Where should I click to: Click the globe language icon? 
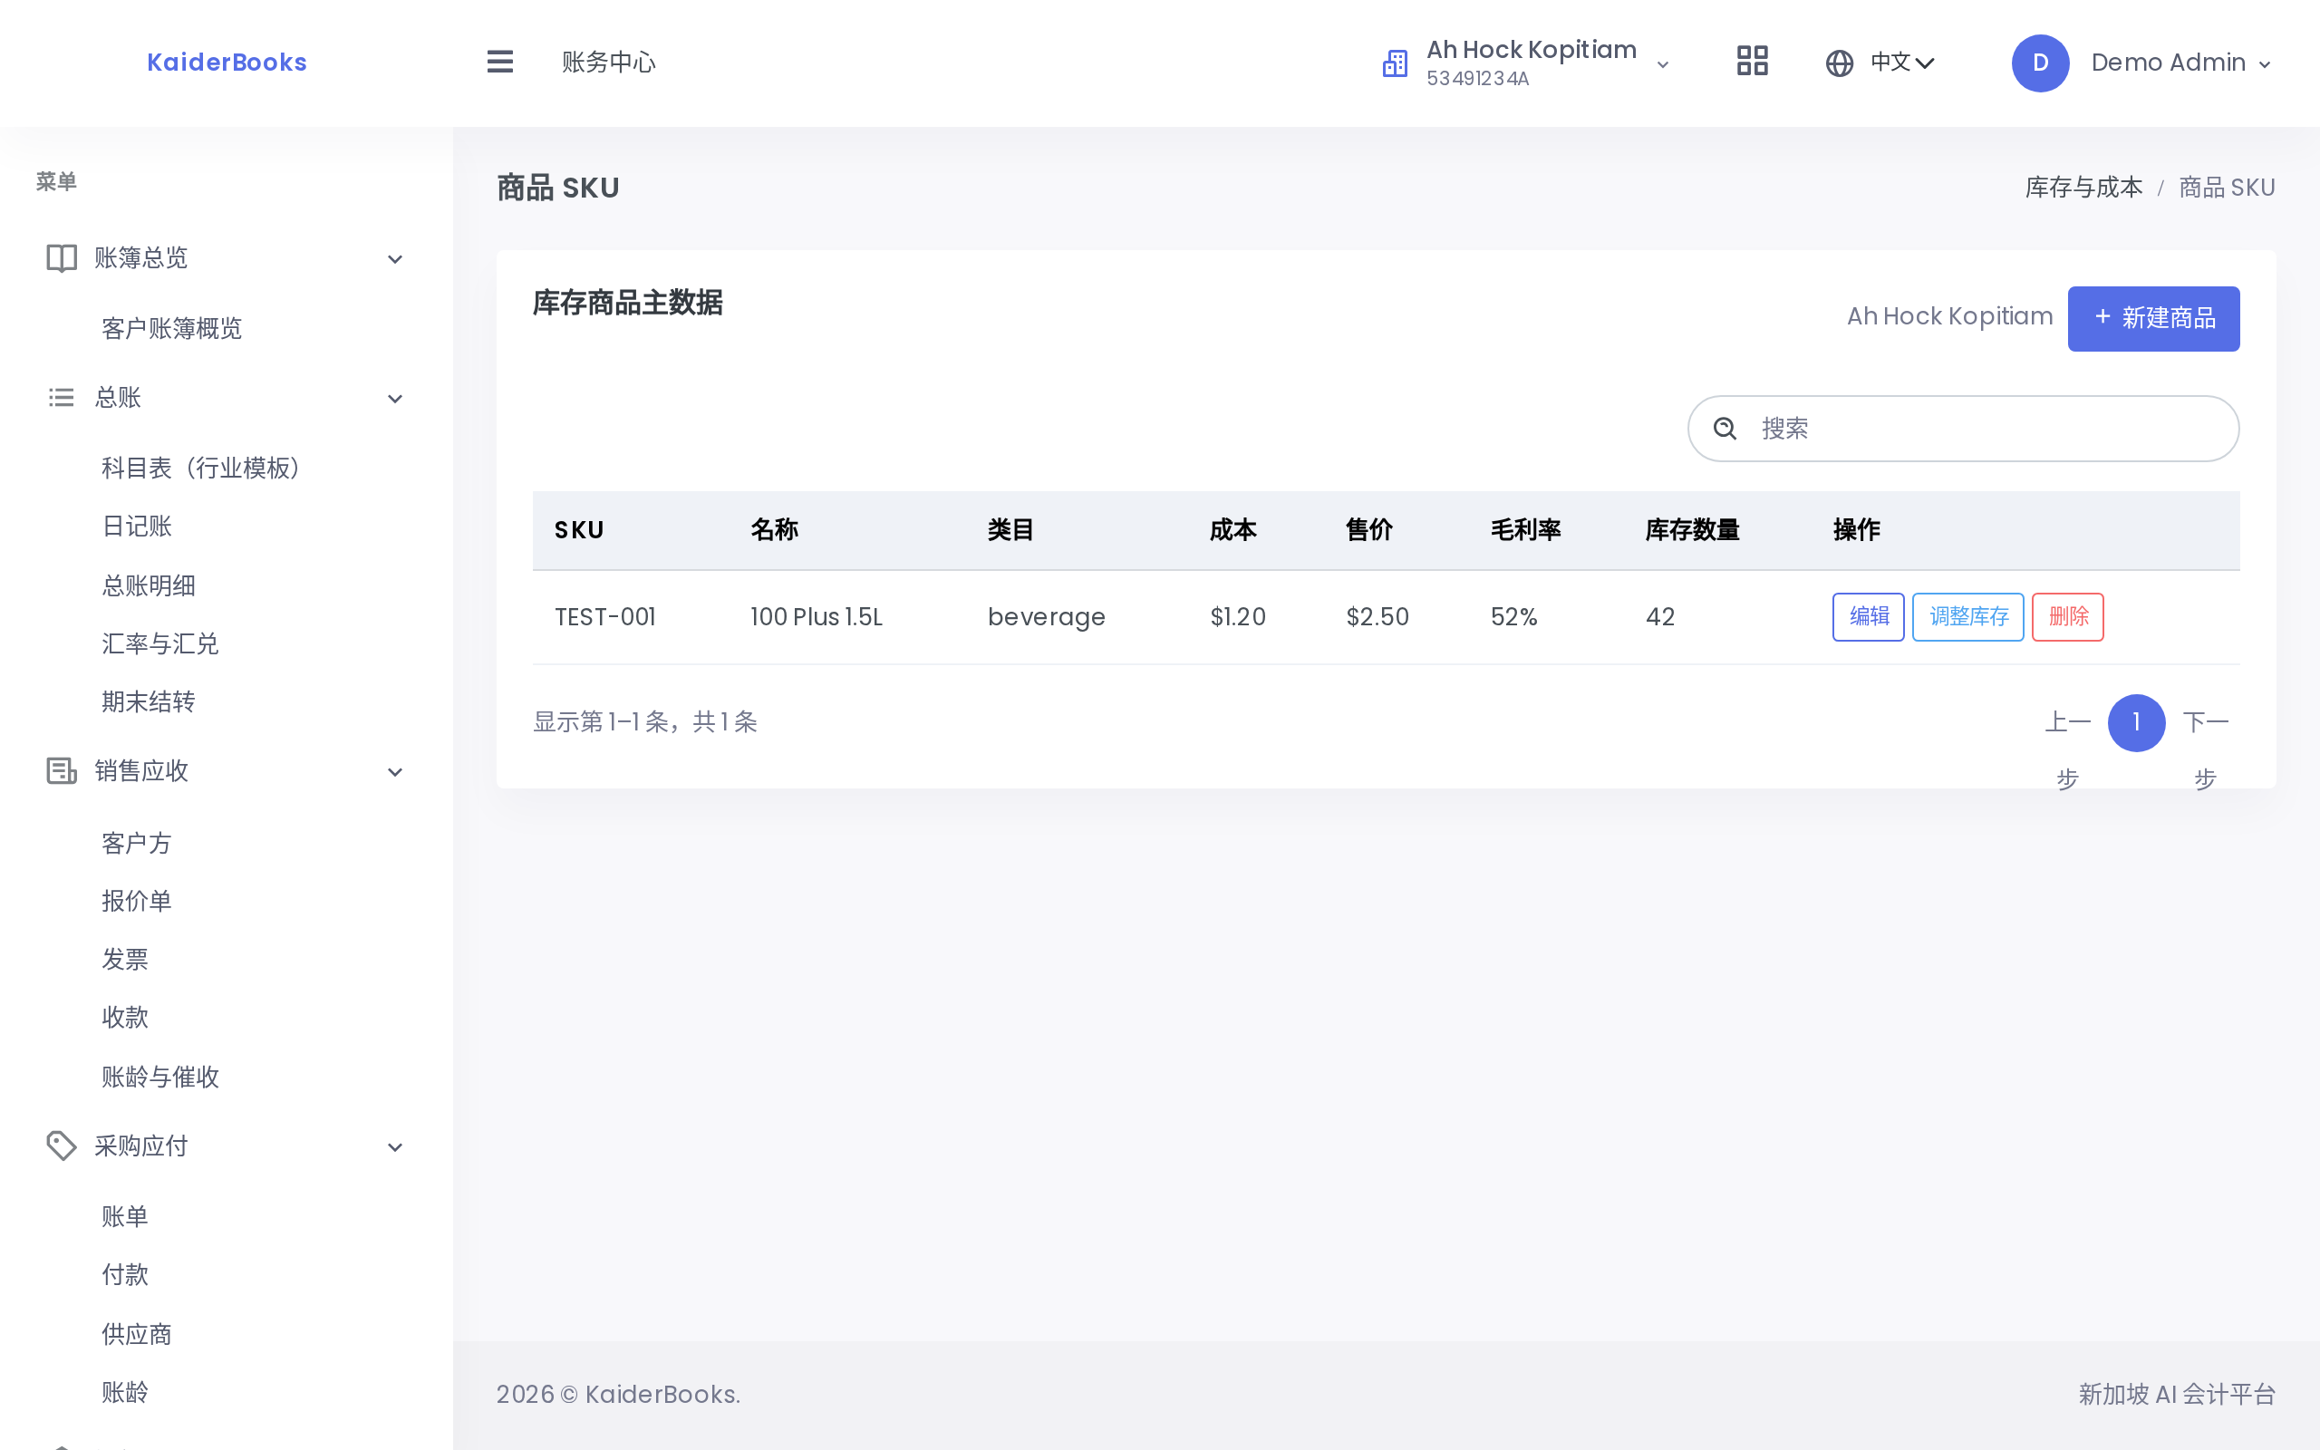[1839, 63]
